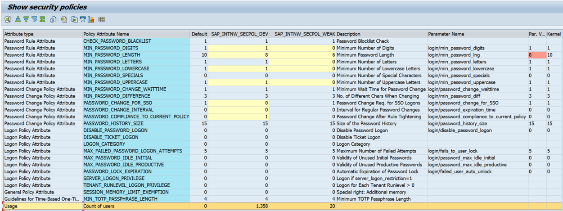Click the blue icon left of the chart icon

[83, 19]
